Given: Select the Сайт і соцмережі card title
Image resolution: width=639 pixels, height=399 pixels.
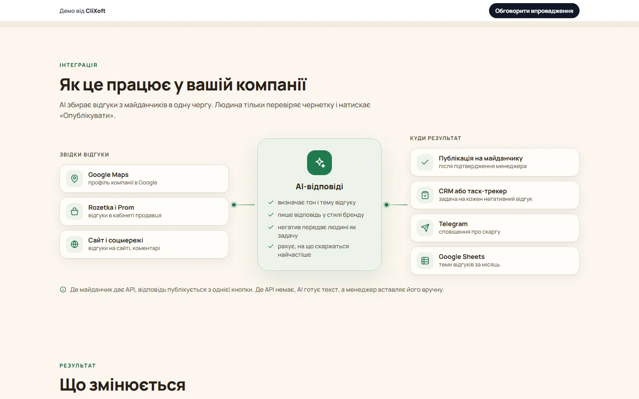Looking at the screenshot, I should click(x=116, y=240).
